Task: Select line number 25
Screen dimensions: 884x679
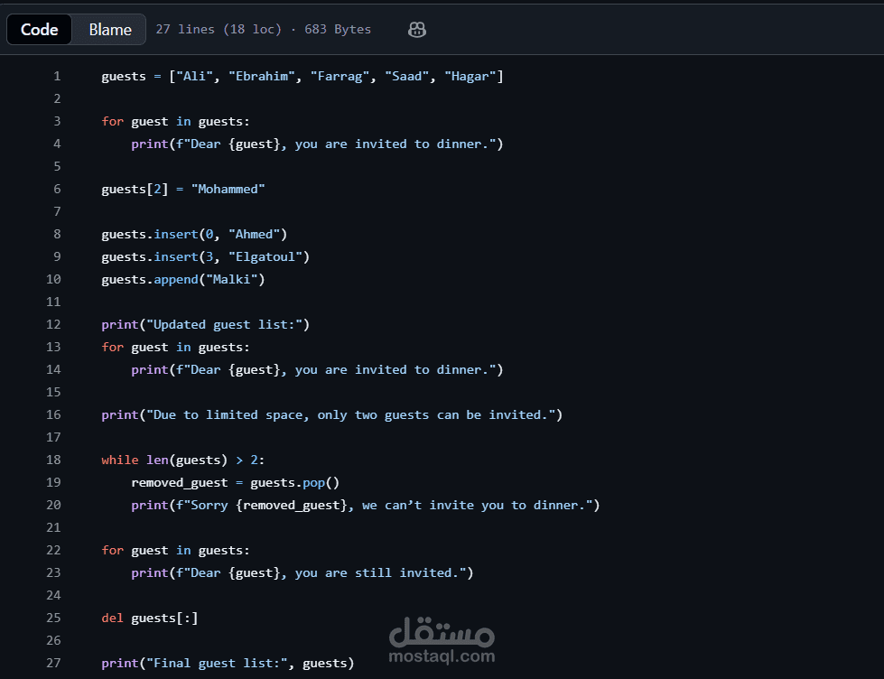Action: coord(53,618)
